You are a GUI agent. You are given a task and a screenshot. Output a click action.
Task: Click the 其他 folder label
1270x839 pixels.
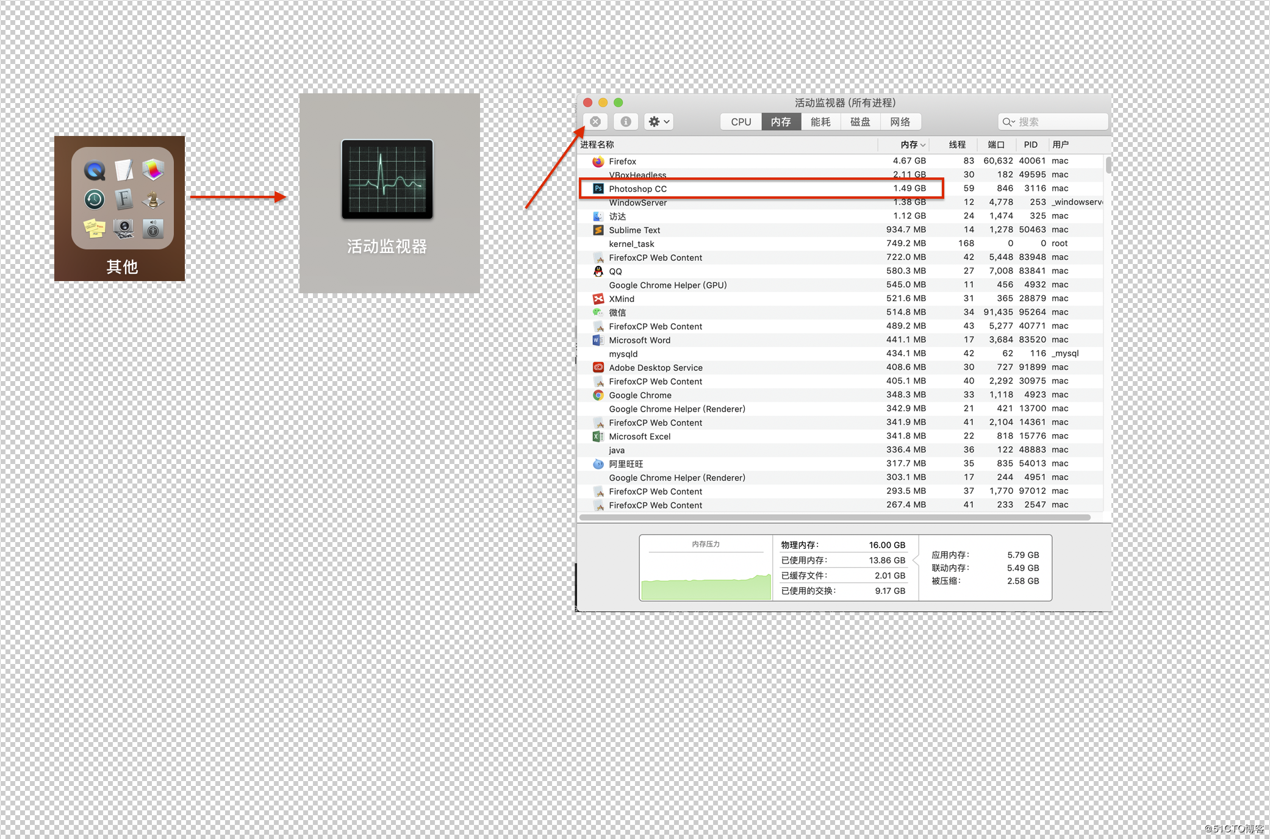(122, 266)
